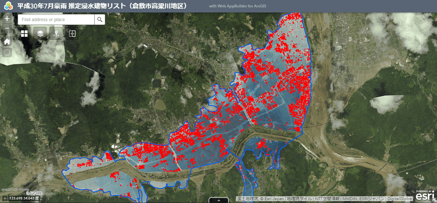The width and height of the screenshot is (437, 203).
Task: Zoom out the map with minus button
Action: tap(7, 28)
